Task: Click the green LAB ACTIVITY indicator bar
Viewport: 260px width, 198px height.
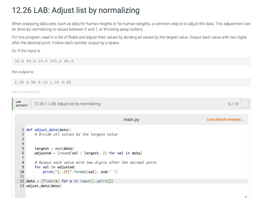Action: (x=12, y=104)
